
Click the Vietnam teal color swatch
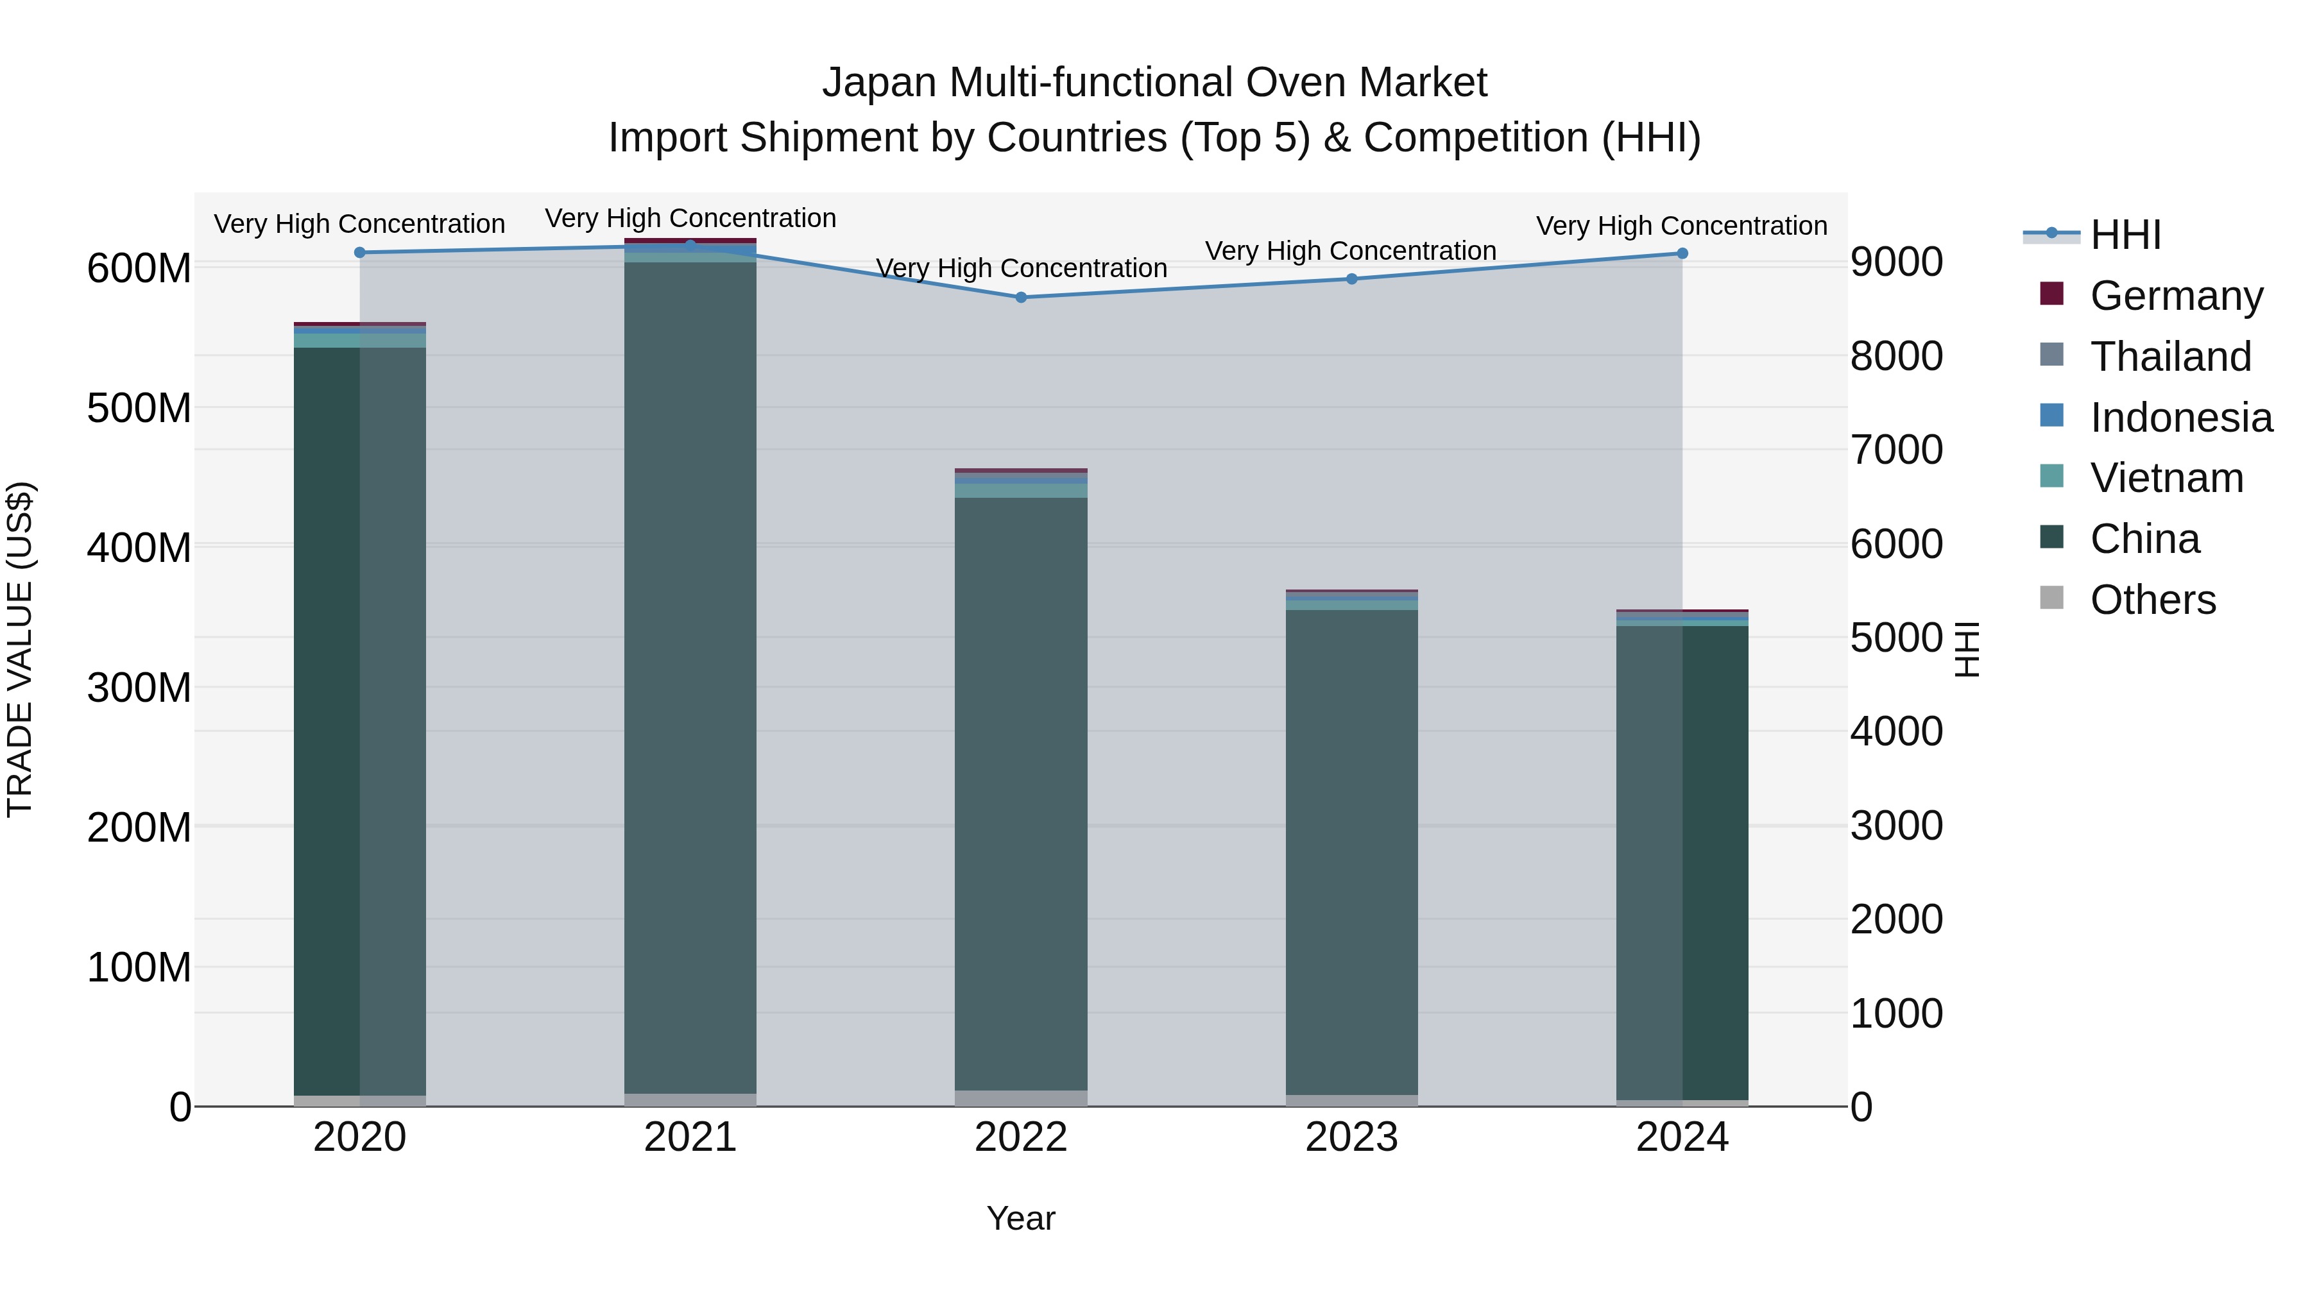click(x=2052, y=475)
